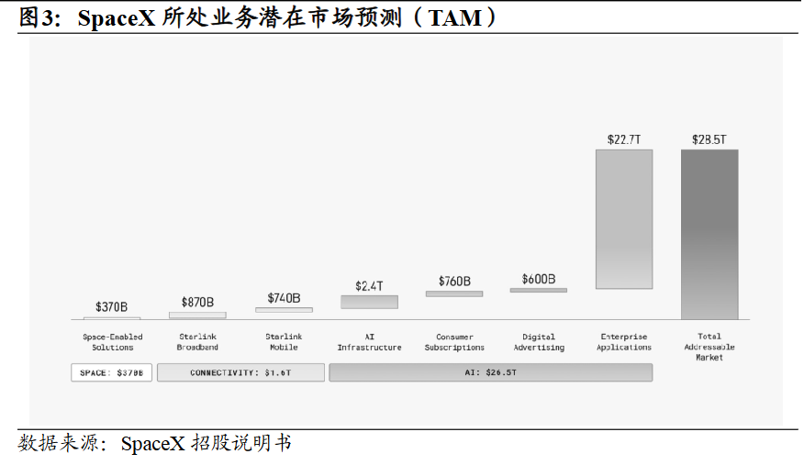Click the Total Addressable Market bar
Screen dimensions: 804x465
[x=709, y=235]
